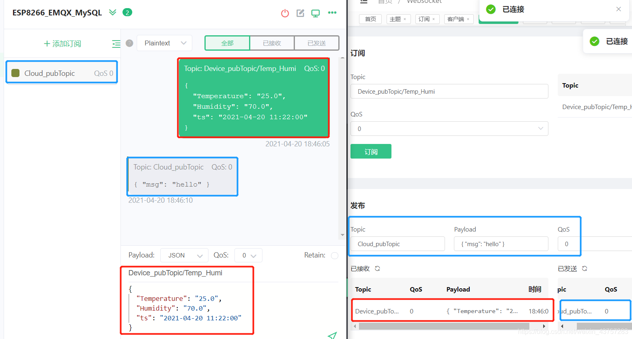
Task: Click the publish Topic field Cloud_pubTopic
Action: [398, 244]
